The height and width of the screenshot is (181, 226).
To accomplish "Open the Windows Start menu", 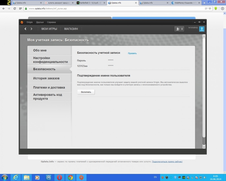I will point(5,178).
